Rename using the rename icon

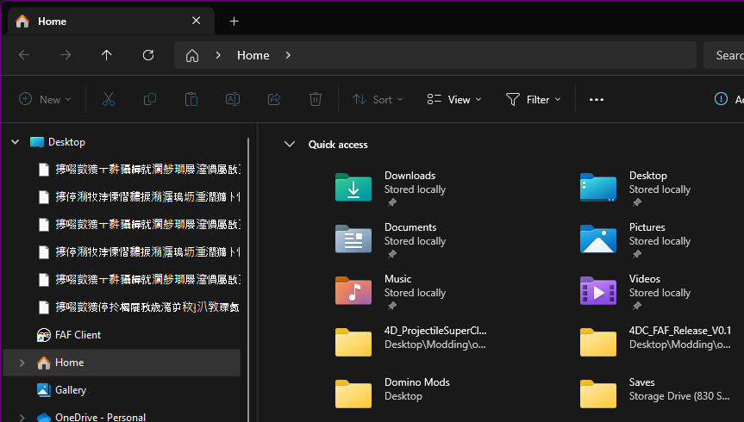pyautogui.click(x=233, y=99)
